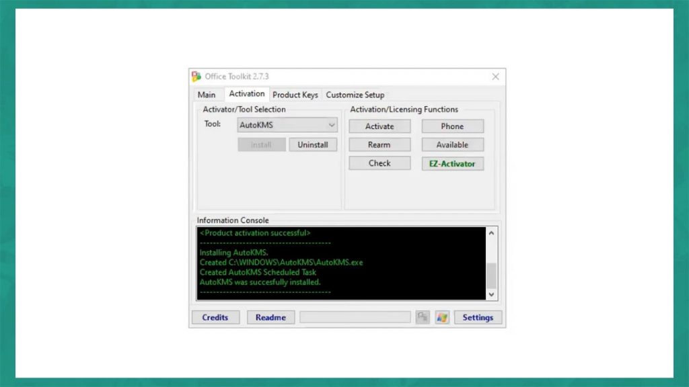The image size is (689, 387).
Task: Click the Activate button
Action: coord(379,126)
